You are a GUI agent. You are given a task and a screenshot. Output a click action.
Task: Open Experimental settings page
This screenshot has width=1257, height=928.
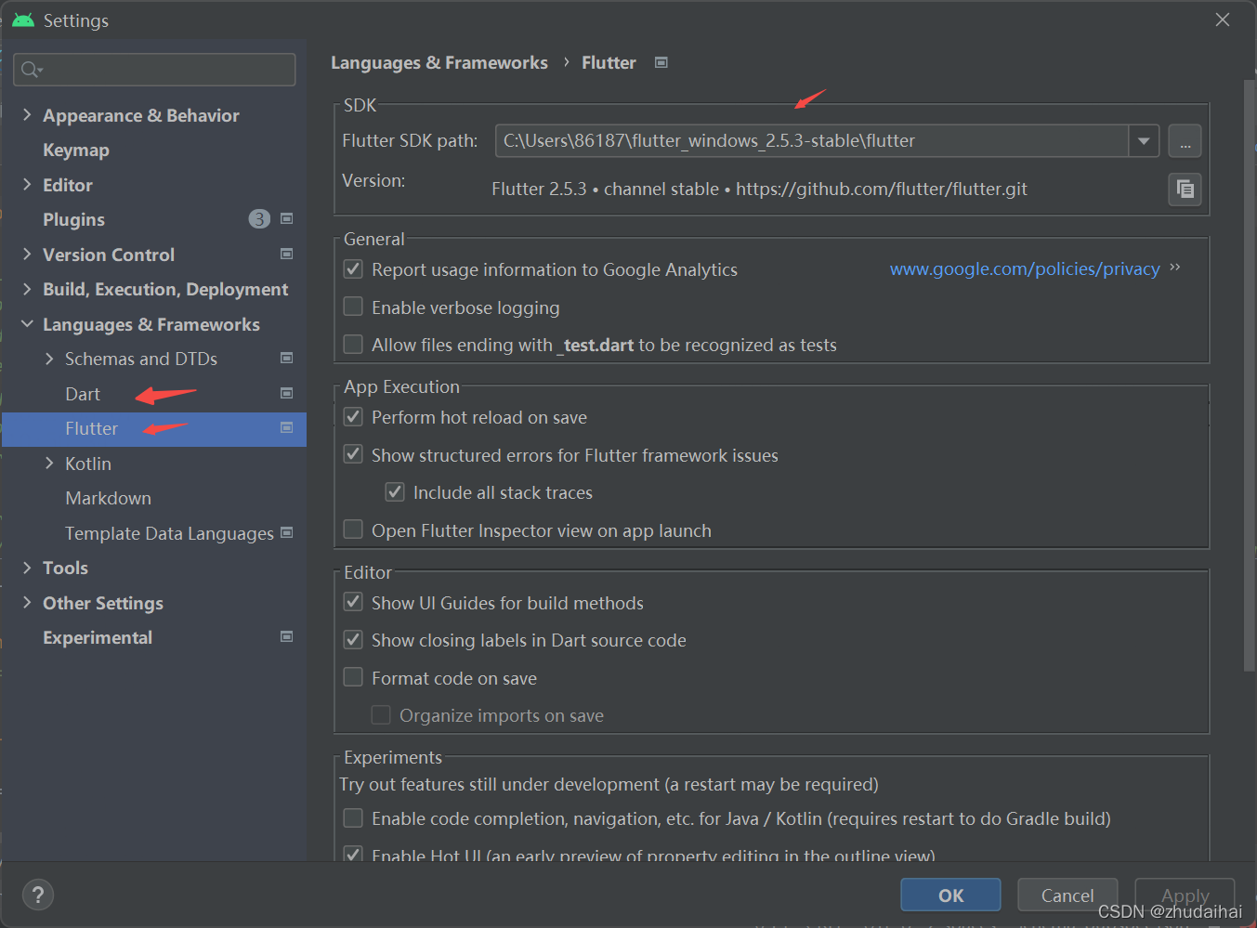click(98, 637)
